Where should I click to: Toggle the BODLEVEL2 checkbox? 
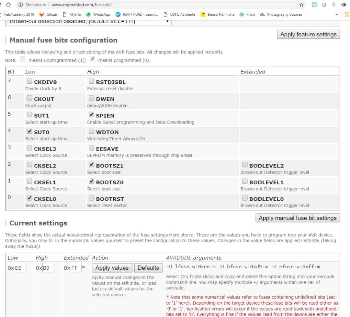click(245, 165)
